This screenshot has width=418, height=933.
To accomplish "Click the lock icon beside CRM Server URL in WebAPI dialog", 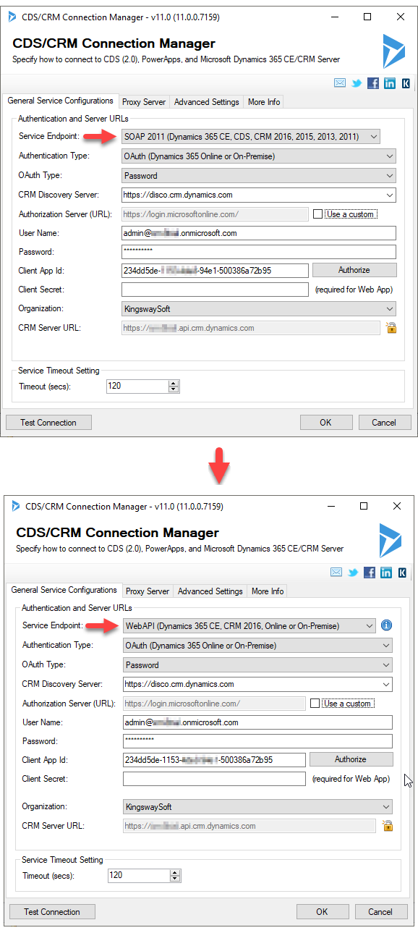I will point(387,826).
